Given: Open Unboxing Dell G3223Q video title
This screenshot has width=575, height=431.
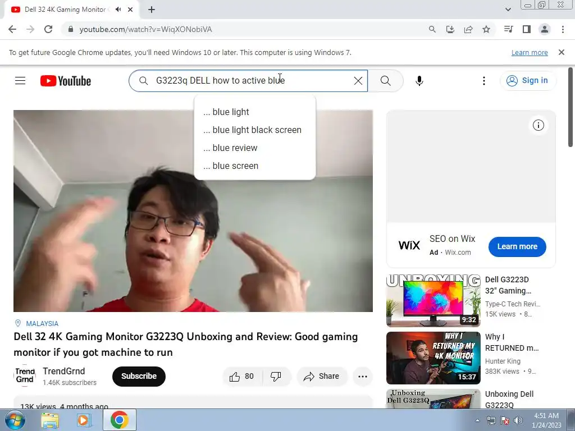Looking at the screenshot, I should [x=509, y=400].
